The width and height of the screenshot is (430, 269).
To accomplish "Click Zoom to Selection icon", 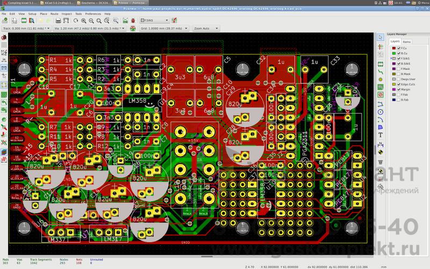I will (106, 20).
